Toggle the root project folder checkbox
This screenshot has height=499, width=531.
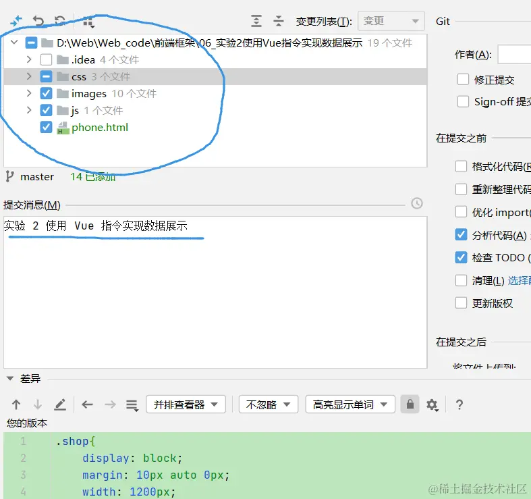pos(31,43)
